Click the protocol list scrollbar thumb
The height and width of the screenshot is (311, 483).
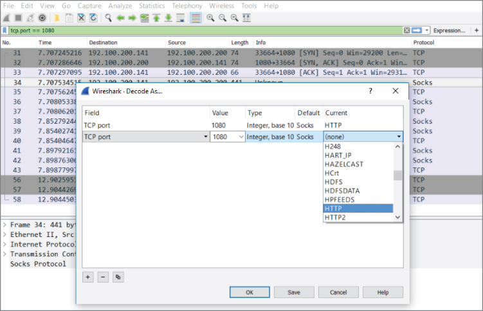(397, 175)
